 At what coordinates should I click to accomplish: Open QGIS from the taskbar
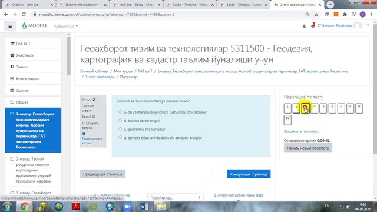click(x=93, y=207)
